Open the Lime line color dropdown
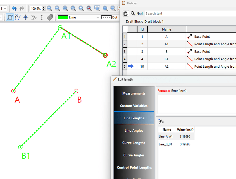Screen dimensions: 236x179 78,17
